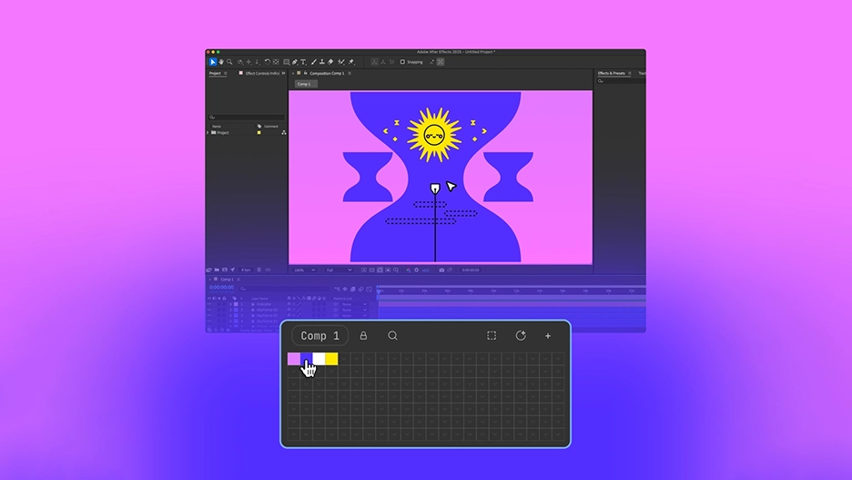Select the Hand tool
The width and height of the screenshot is (852, 480).
click(221, 62)
